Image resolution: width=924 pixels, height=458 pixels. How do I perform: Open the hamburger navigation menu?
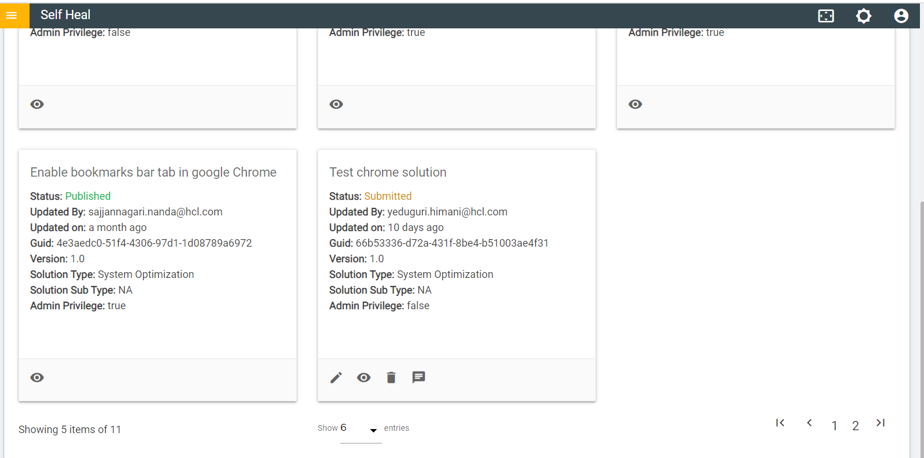12,16
